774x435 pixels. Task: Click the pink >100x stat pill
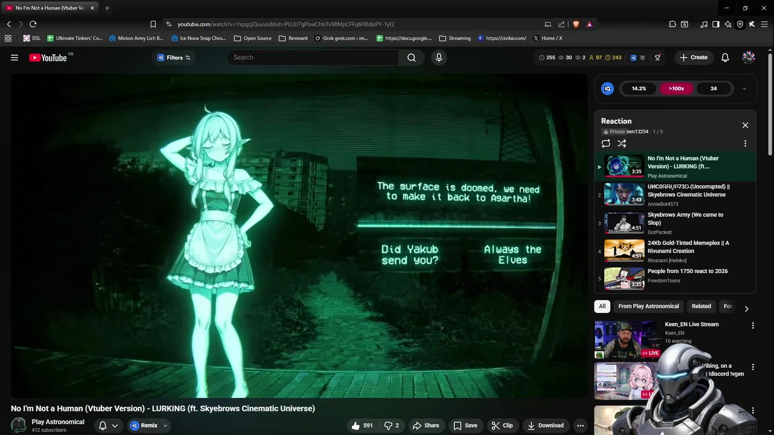tap(676, 88)
